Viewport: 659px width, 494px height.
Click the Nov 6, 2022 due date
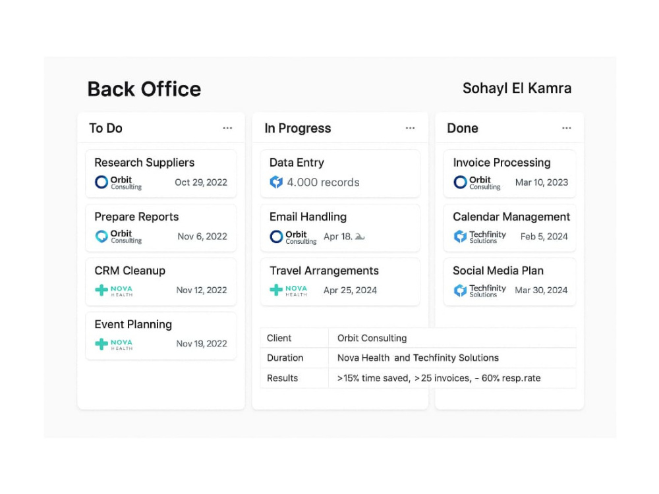pyautogui.click(x=202, y=236)
